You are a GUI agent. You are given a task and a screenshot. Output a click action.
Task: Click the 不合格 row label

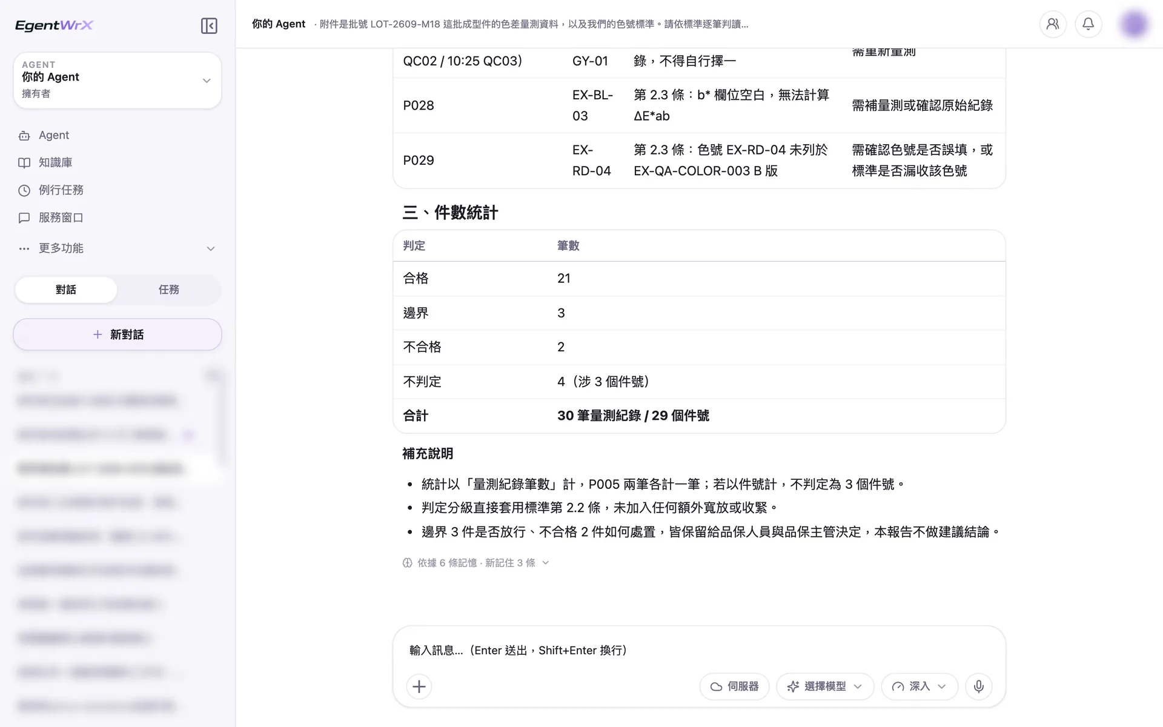point(422,347)
